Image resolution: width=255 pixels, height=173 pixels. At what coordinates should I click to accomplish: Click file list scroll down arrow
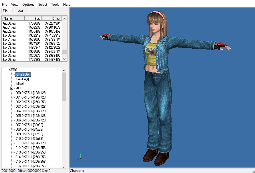(64, 58)
